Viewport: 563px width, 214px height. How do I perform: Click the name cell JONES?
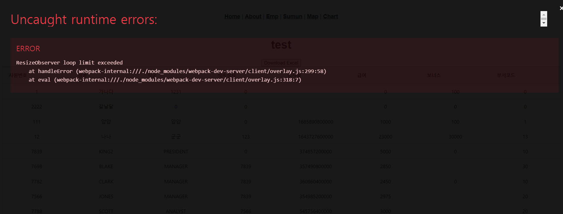[x=106, y=197]
